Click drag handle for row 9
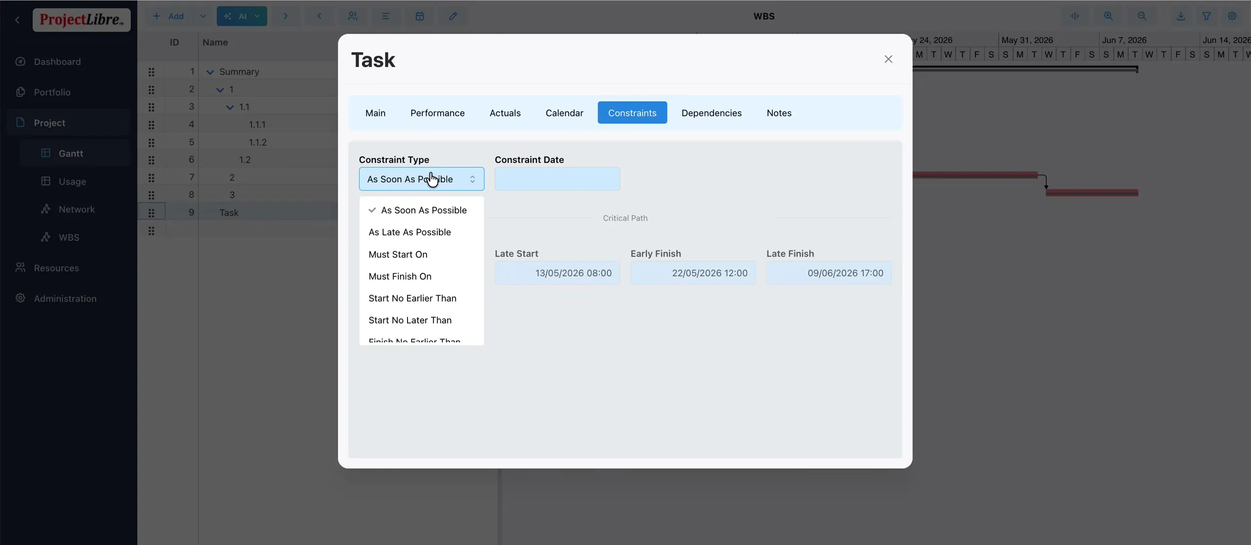 click(151, 212)
